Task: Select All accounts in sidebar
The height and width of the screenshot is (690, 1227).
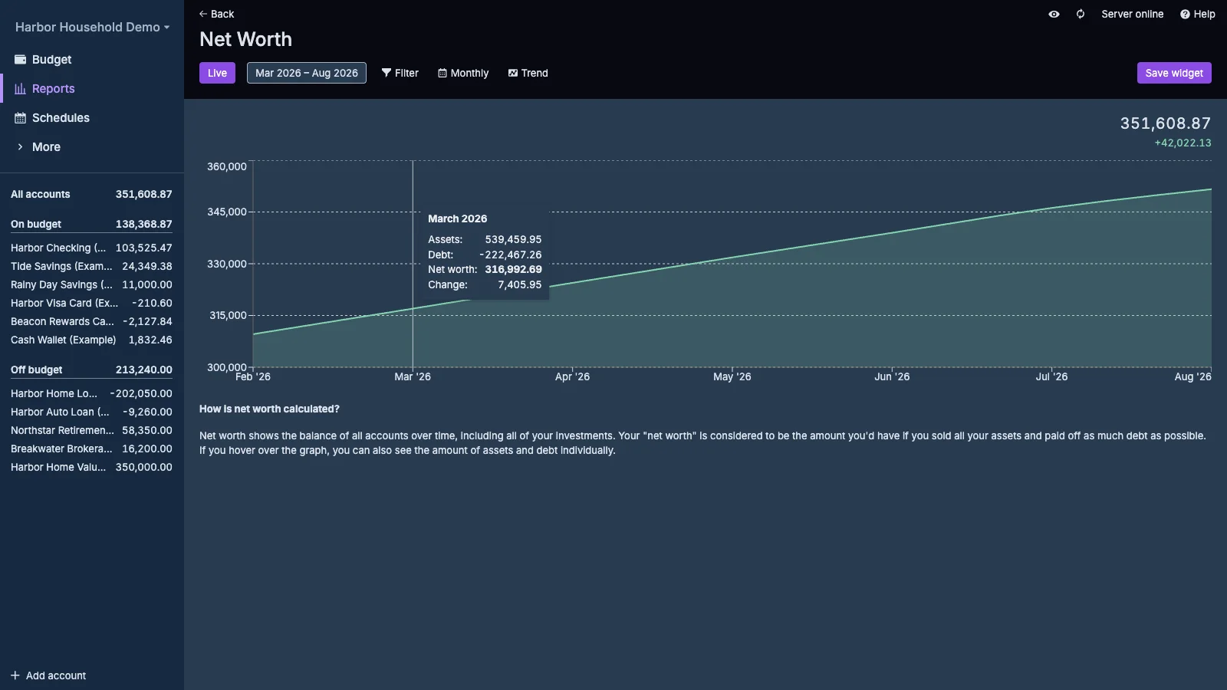Action: pos(91,194)
